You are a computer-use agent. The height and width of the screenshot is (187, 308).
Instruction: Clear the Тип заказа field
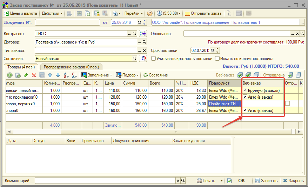point(145,51)
